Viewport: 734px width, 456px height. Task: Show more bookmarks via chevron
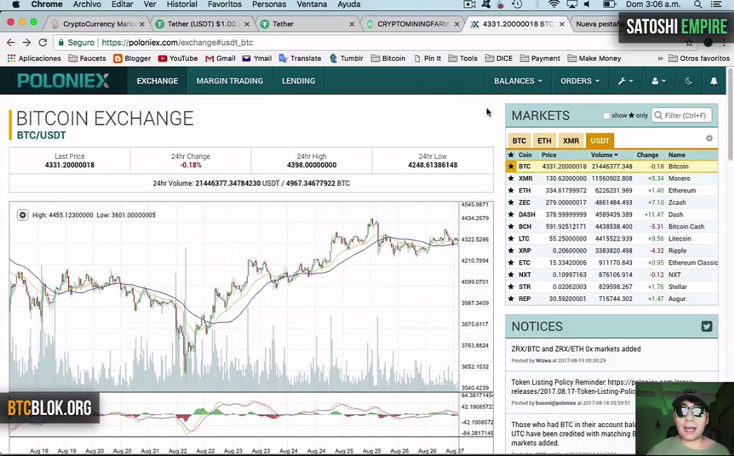point(660,58)
